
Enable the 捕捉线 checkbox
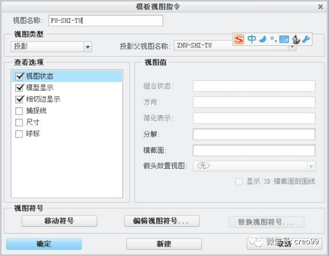pyautogui.click(x=20, y=111)
